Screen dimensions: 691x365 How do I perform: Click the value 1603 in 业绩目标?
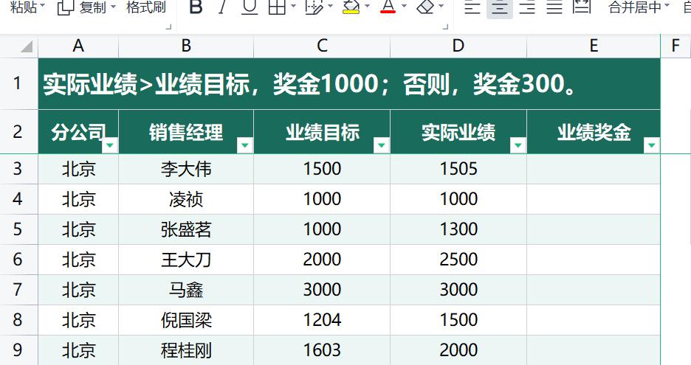pos(322,350)
